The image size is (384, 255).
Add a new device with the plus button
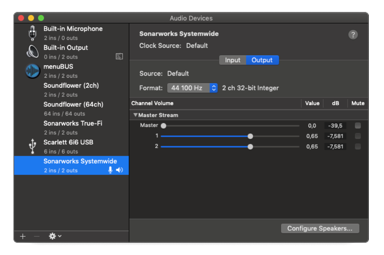[23, 236]
